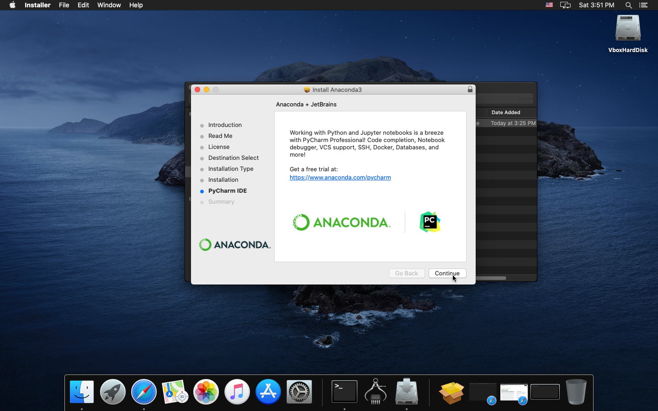Click the Introduction step in sidebar
The width and height of the screenshot is (658, 411).
tap(225, 125)
